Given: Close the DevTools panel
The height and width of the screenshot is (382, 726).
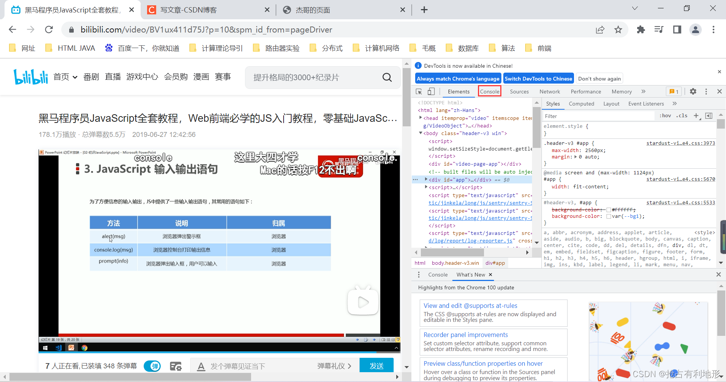Looking at the screenshot, I should 720,92.
